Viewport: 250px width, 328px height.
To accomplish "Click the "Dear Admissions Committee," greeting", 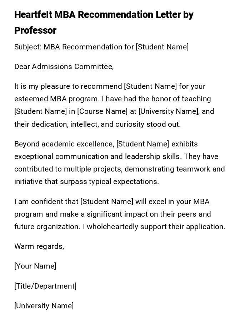I will coord(64,67).
